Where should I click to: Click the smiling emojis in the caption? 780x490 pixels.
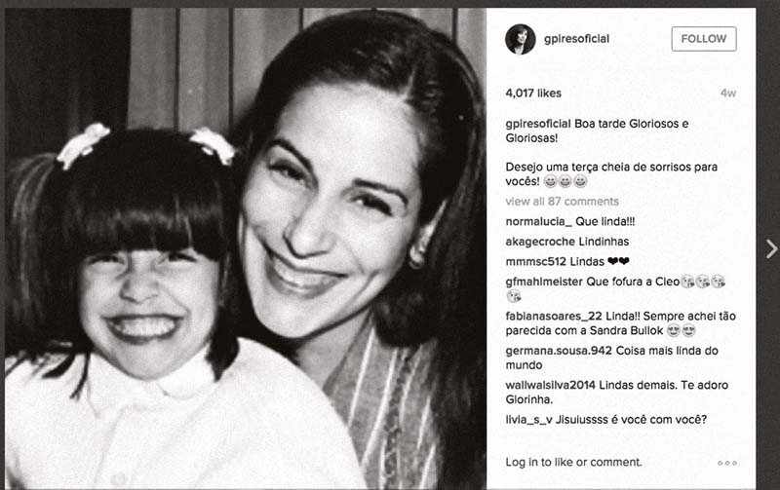565,182
